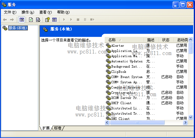Select the COM+ Event System service
195x138 pixels.
147,77
